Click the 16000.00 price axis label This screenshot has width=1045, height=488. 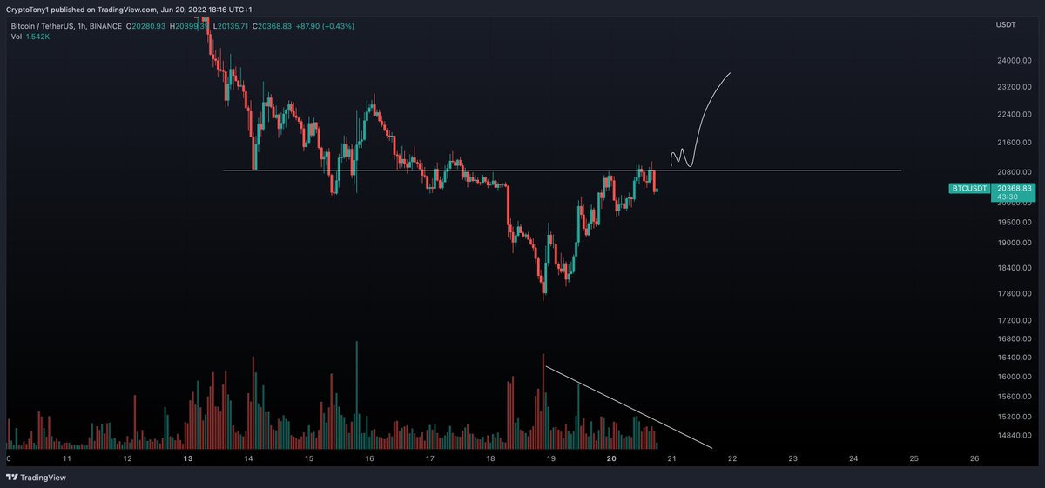[x=1016, y=378]
